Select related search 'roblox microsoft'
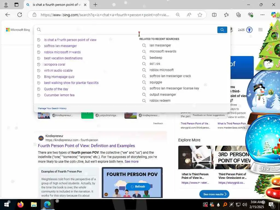 click(161, 70)
